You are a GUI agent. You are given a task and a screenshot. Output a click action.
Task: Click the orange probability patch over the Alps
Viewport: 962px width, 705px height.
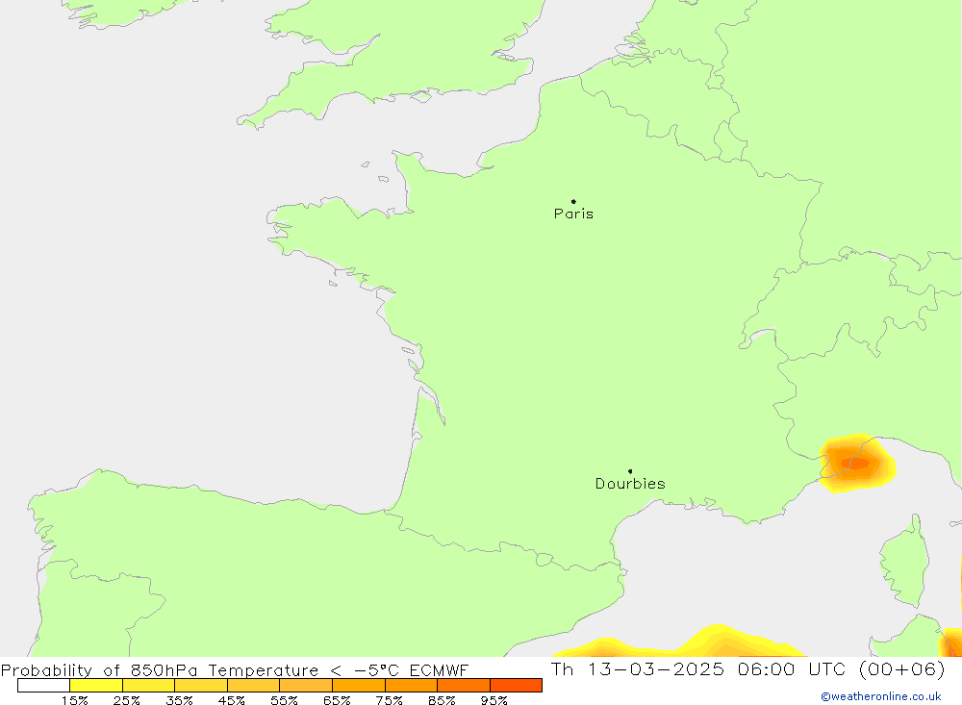(856, 464)
